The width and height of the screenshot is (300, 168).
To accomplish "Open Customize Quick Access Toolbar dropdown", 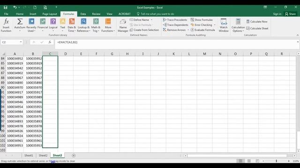I will (56, 7).
